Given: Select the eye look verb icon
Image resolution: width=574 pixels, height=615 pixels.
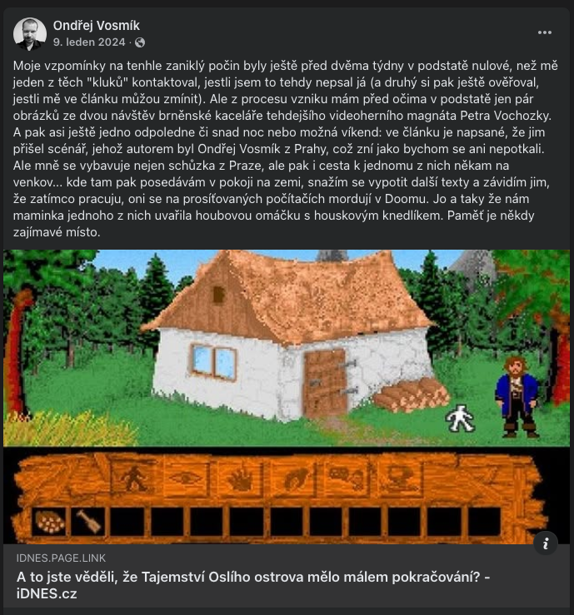Looking at the screenshot, I should (186, 479).
